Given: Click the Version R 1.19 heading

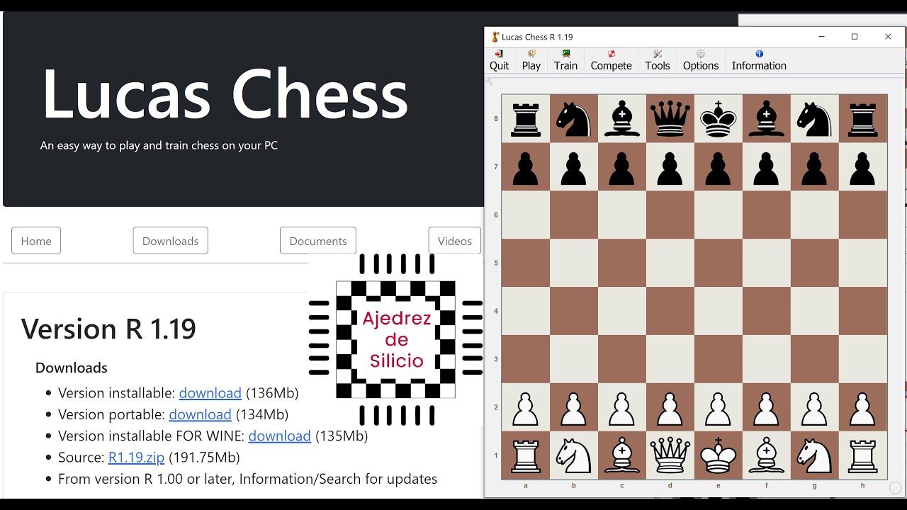Looking at the screenshot, I should [108, 329].
